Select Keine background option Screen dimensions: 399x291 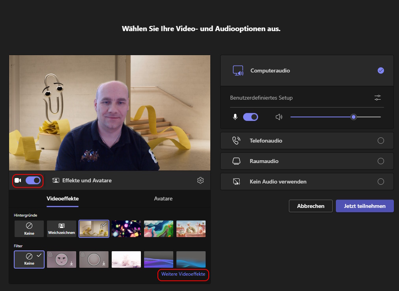(x=29, y=229)
